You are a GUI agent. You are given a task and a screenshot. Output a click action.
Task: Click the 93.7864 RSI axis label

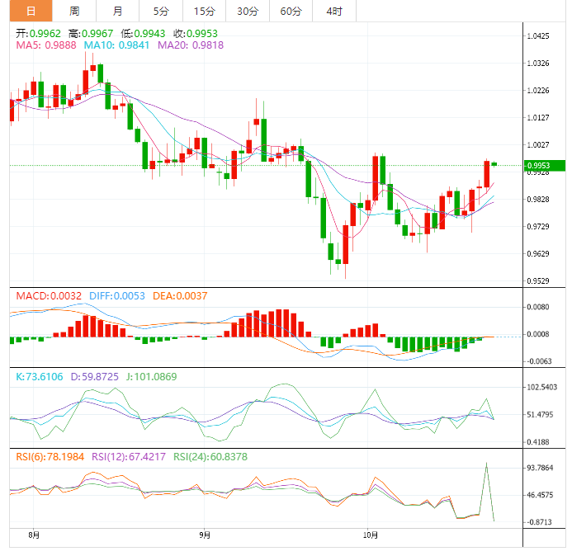[x=540, y=468]
